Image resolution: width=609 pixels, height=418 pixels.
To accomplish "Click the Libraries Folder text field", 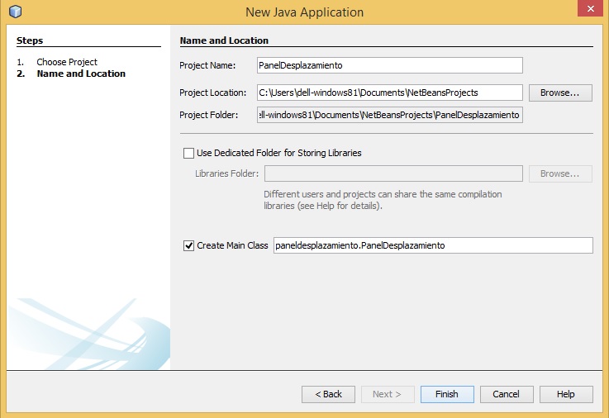I will pos(393,173).
